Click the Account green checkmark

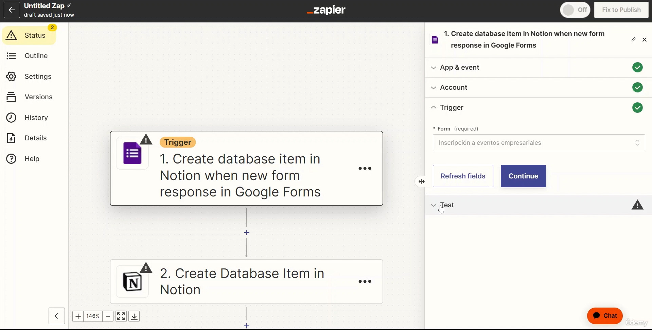click(637, 87)
